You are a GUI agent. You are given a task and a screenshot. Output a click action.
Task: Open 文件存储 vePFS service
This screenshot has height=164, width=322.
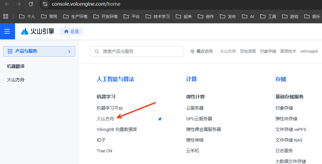pos(291,129)
